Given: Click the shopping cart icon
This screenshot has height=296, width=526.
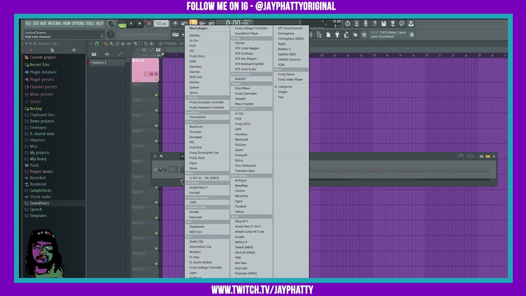Looking at the screenshot, I should tap(364, 35).
